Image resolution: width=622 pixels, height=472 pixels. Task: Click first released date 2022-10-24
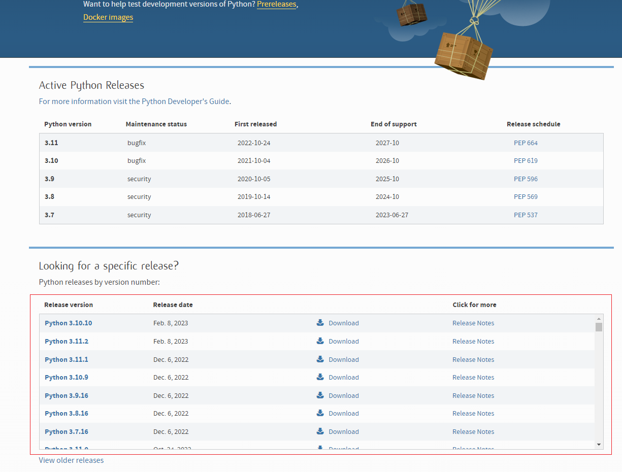[x=254, y=143]
